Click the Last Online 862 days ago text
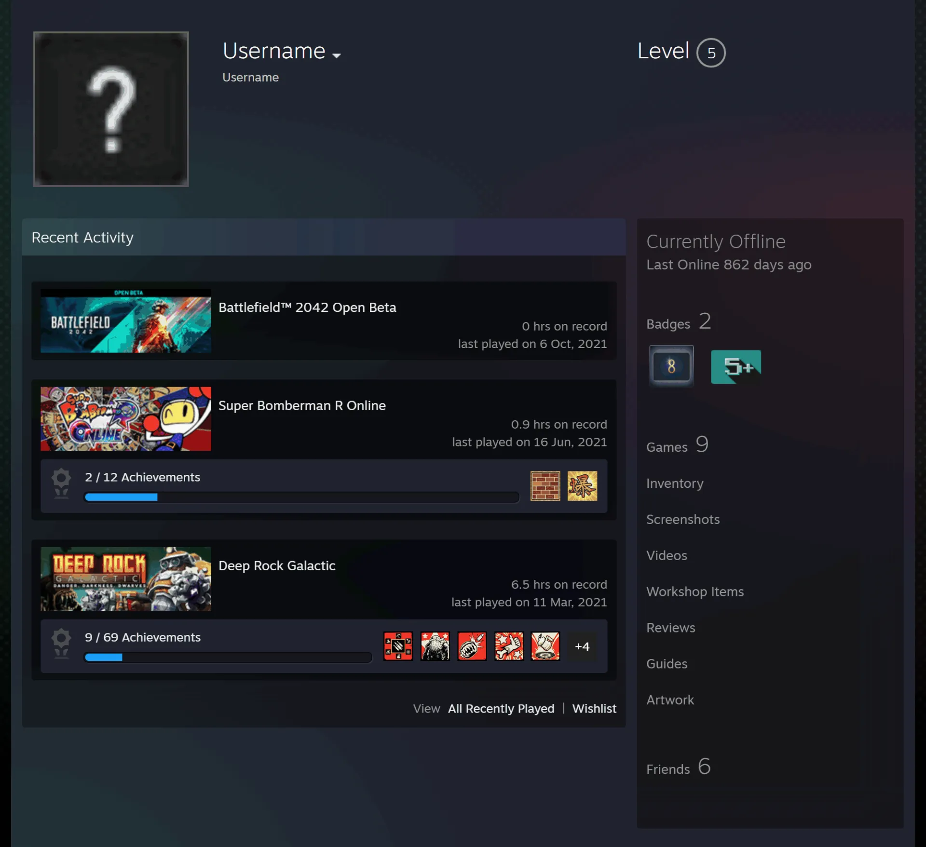Screen dimensions: 926x847 click(729, 265)
